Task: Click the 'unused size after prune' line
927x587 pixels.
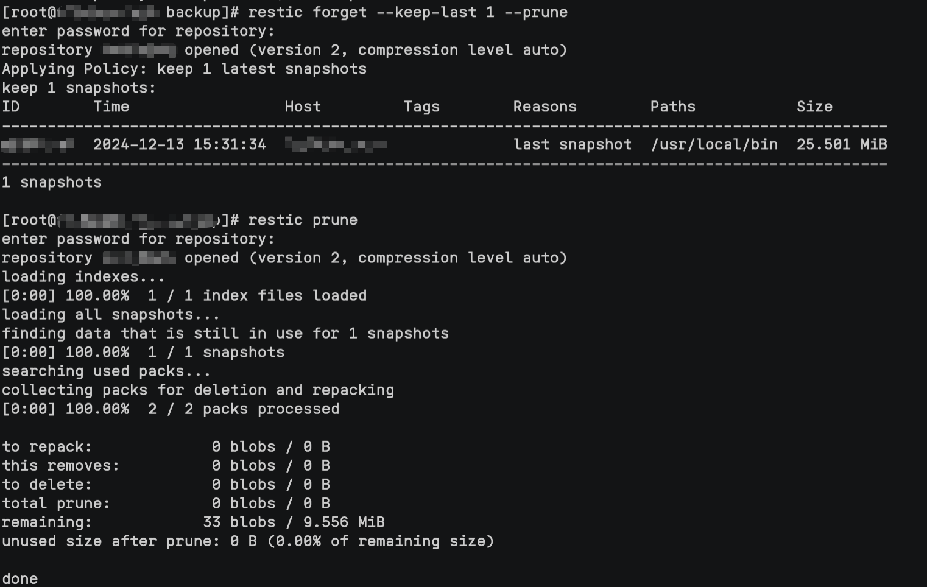Action: pos(247,541)
